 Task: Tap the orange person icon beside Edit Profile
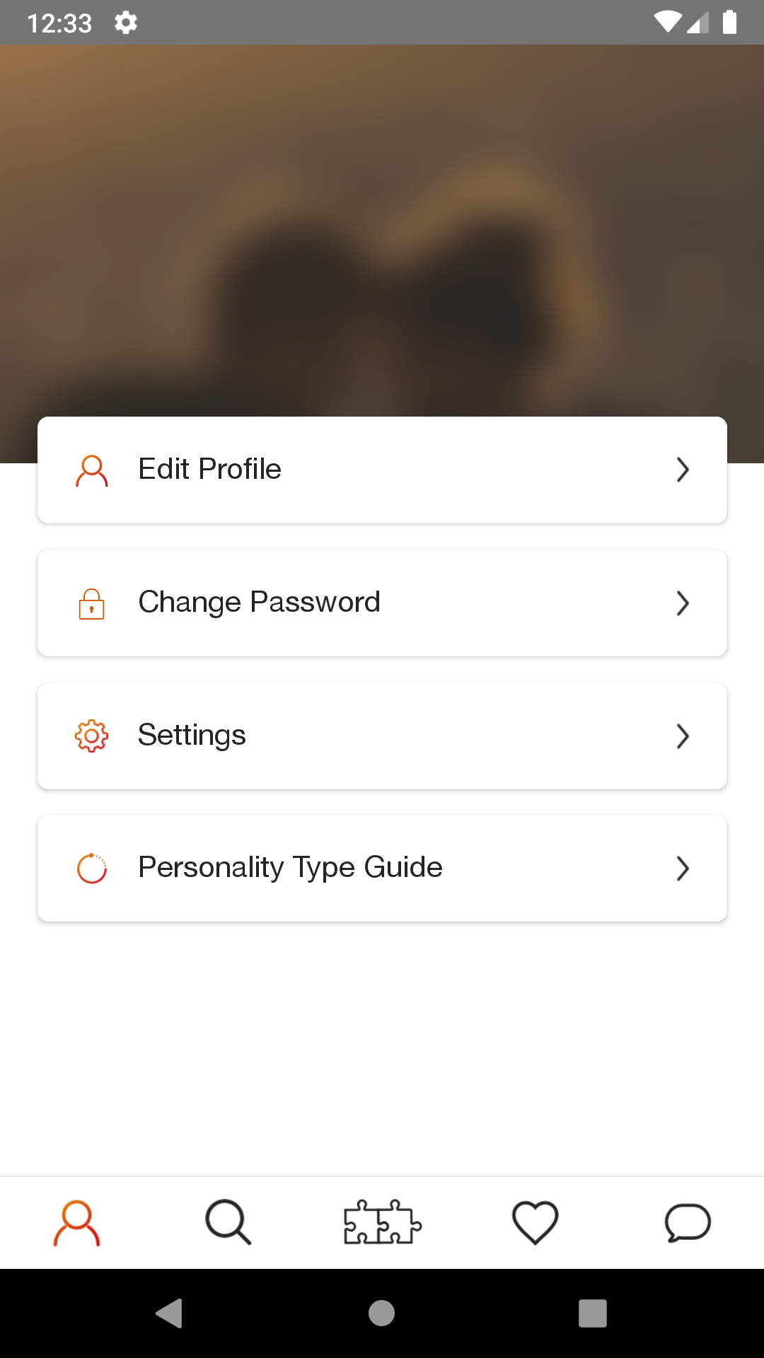click(92, 470)
